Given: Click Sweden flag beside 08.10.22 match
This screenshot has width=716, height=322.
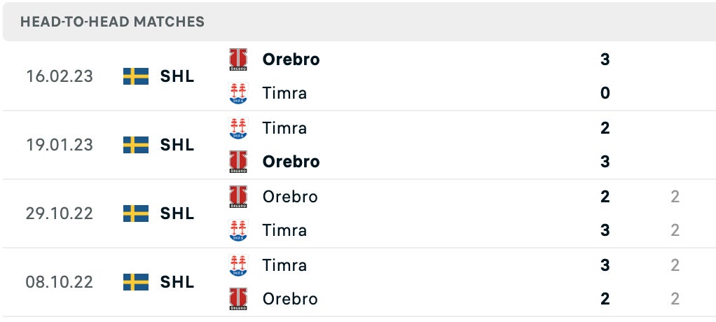Looking at the screenshot, I should coord(136,282).
